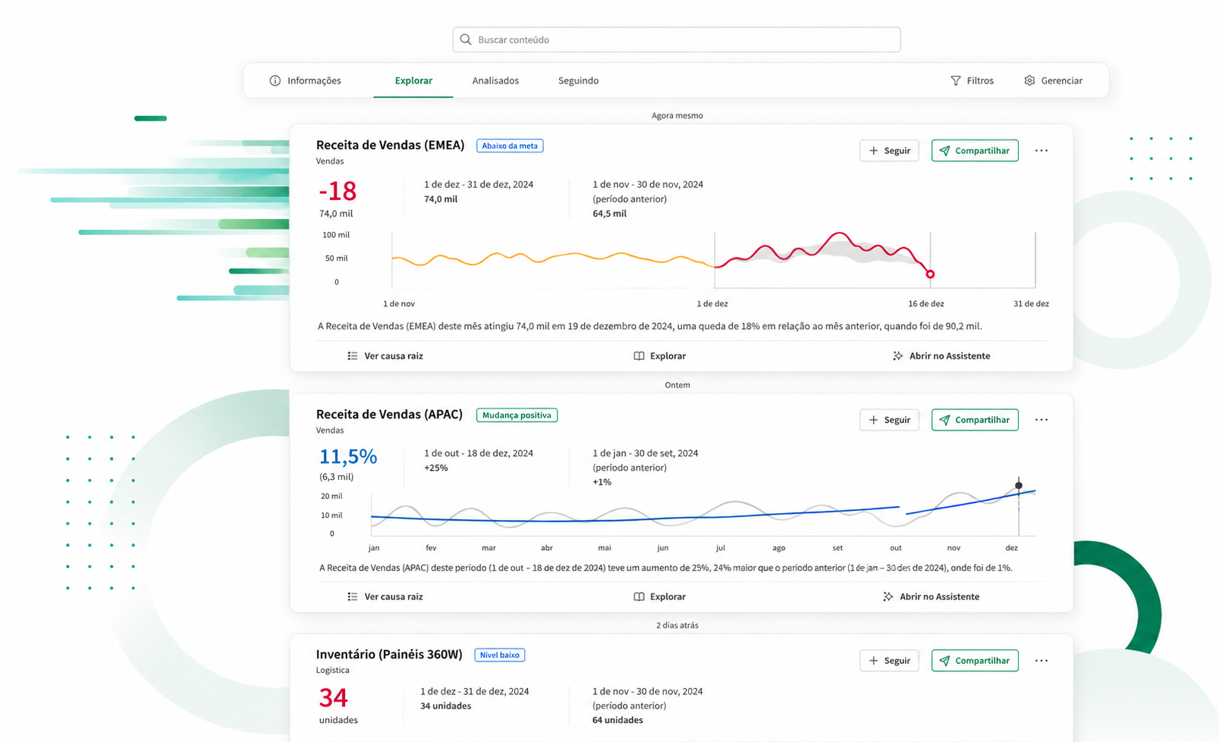1219x742 pixels.
Task: Click paper plane icon on EMEA Compartilhar
Action: point(944,151)
